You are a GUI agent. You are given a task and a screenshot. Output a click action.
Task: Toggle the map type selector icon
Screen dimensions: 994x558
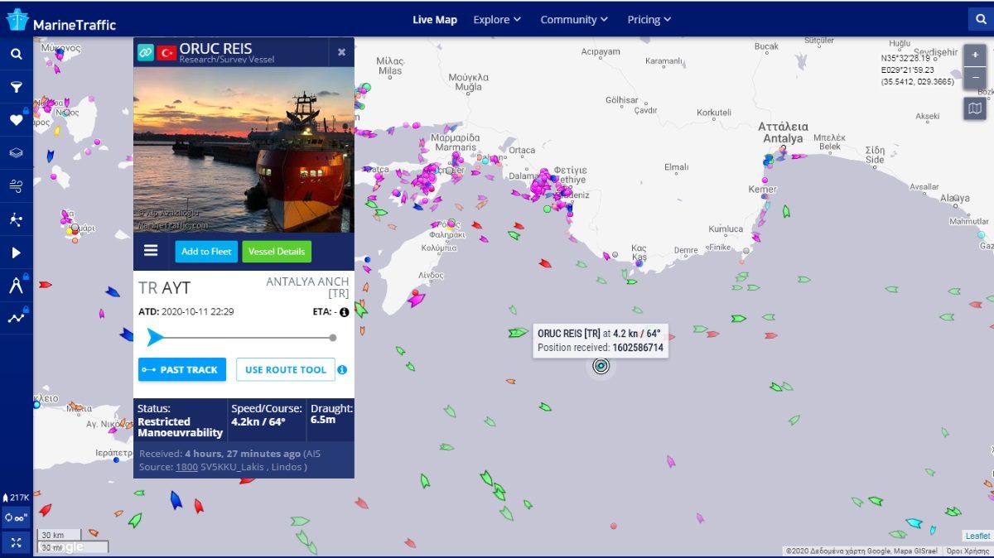point(975,108)
